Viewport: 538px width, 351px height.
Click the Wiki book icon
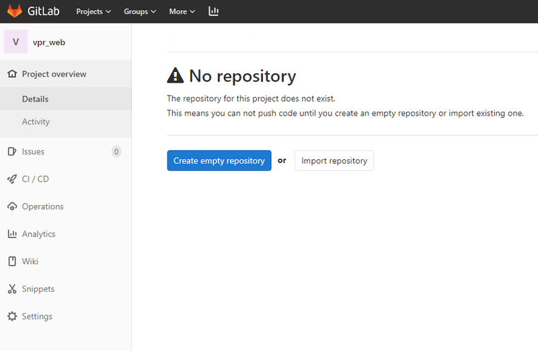(x=12, y=261)
